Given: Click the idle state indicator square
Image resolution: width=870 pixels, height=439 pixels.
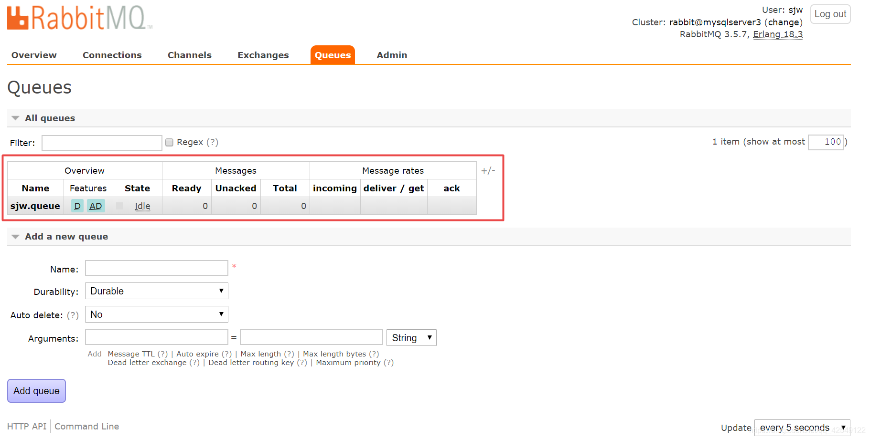Looking at the screenshot, I should 120,206.
